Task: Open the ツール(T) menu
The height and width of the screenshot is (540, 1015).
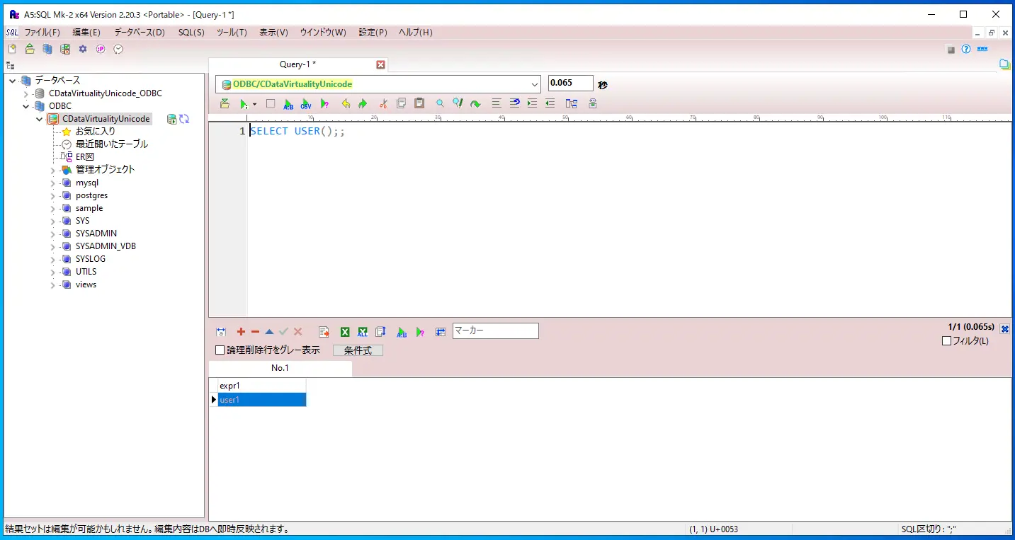Action: point(232,33)
